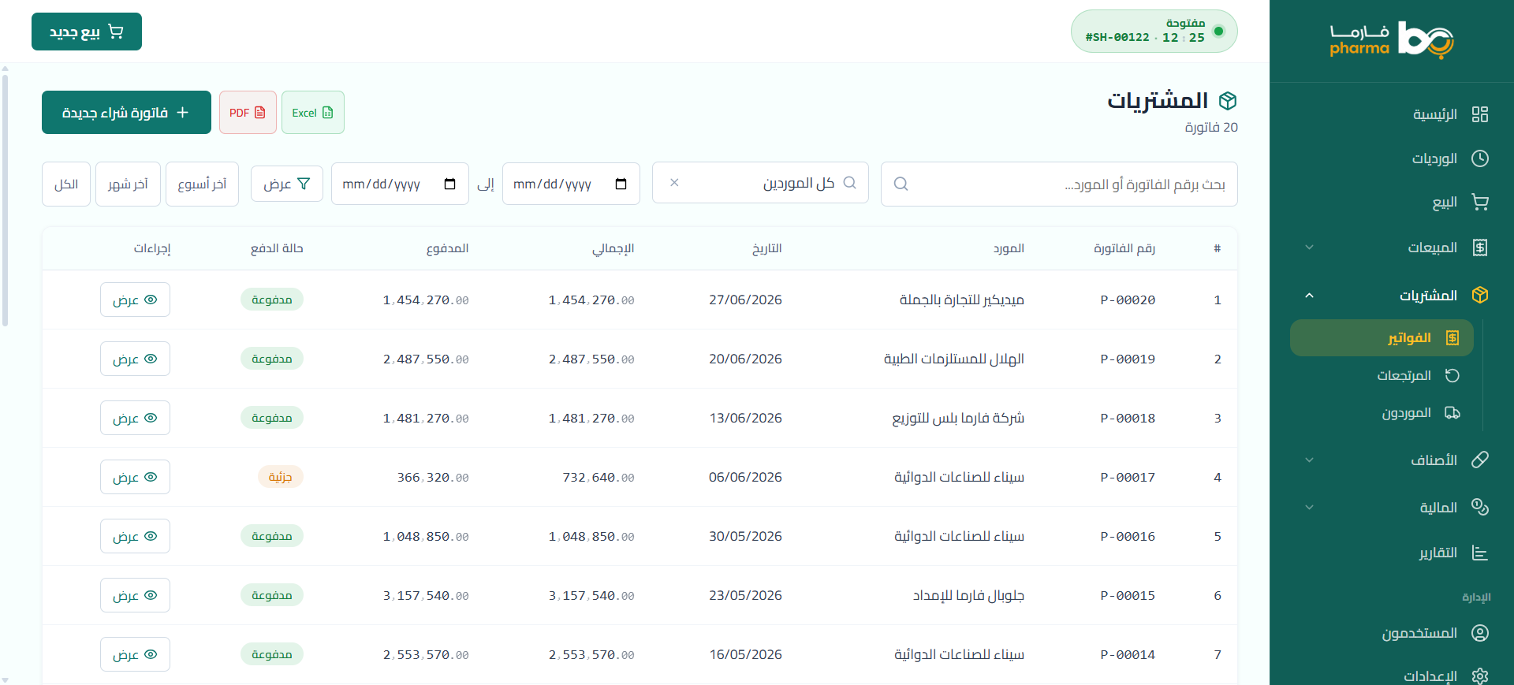The image size is (1514, 685).
Task: Export invoices to Excel
Action: 313,113
